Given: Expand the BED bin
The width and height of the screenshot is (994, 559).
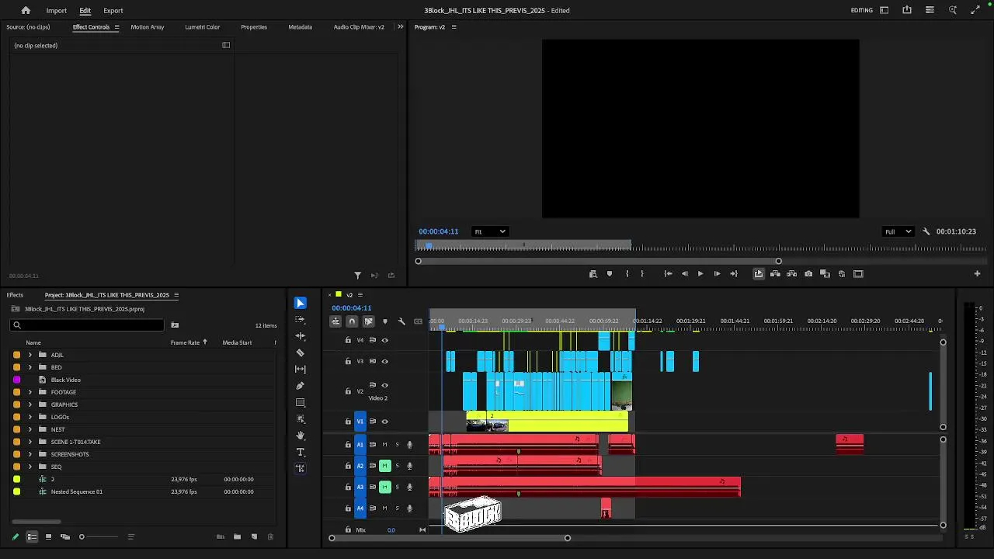Looking at the screenshot, I should pyautogui.click(x=30, y=367).
